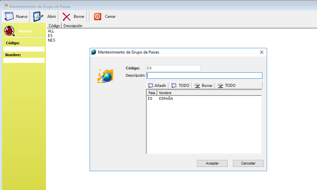Click the ladybug Buscar search icon
The image size is (317, 190).
[9, 31]
